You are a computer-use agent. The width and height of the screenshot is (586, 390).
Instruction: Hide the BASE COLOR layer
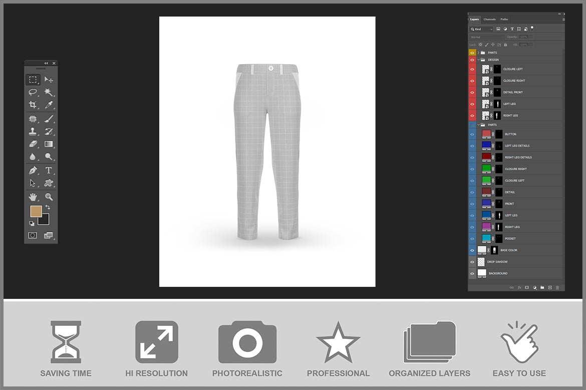[472, 250]
